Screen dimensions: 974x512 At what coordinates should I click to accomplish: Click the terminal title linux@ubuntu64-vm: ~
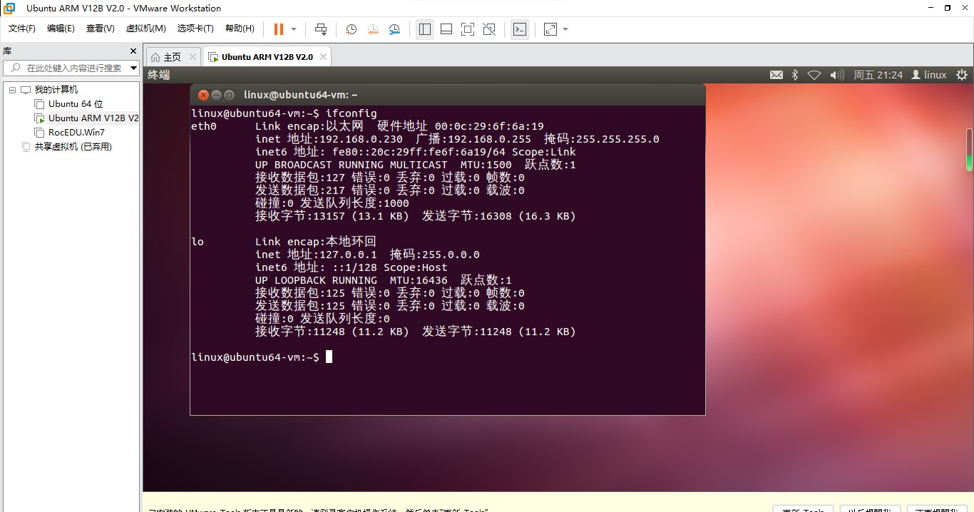click(x=301, y=95)
